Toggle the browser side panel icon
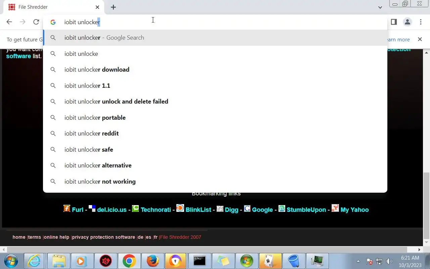 (x=394, y=22)
